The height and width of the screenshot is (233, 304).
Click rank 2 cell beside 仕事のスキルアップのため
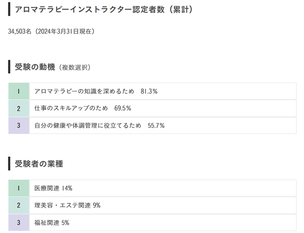(19, 108)
